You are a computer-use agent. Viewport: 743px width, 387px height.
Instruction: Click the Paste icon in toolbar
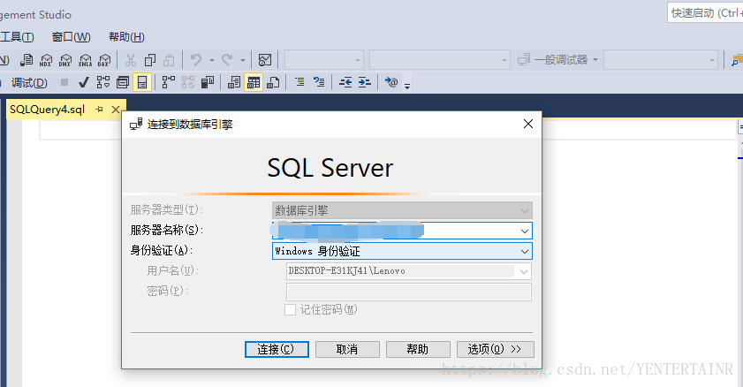pos(169,60)
